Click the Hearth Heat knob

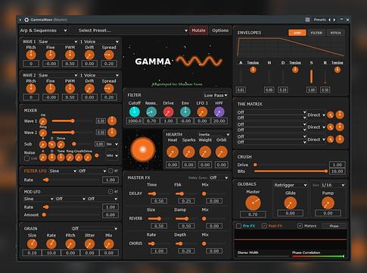click(x=173, y=152)
